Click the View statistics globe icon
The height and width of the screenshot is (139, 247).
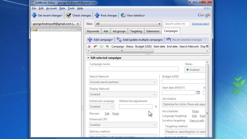tap(123, 15)
